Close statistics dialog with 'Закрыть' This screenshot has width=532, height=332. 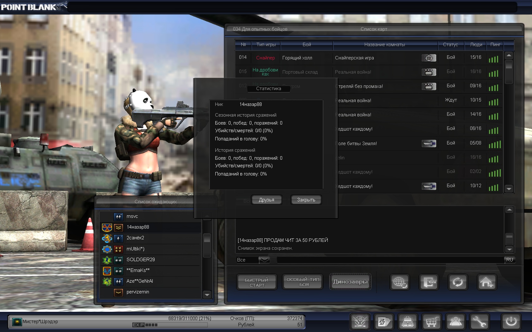306,200
